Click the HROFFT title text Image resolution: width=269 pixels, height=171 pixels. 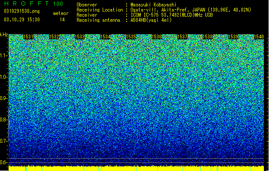coord(27,3)
